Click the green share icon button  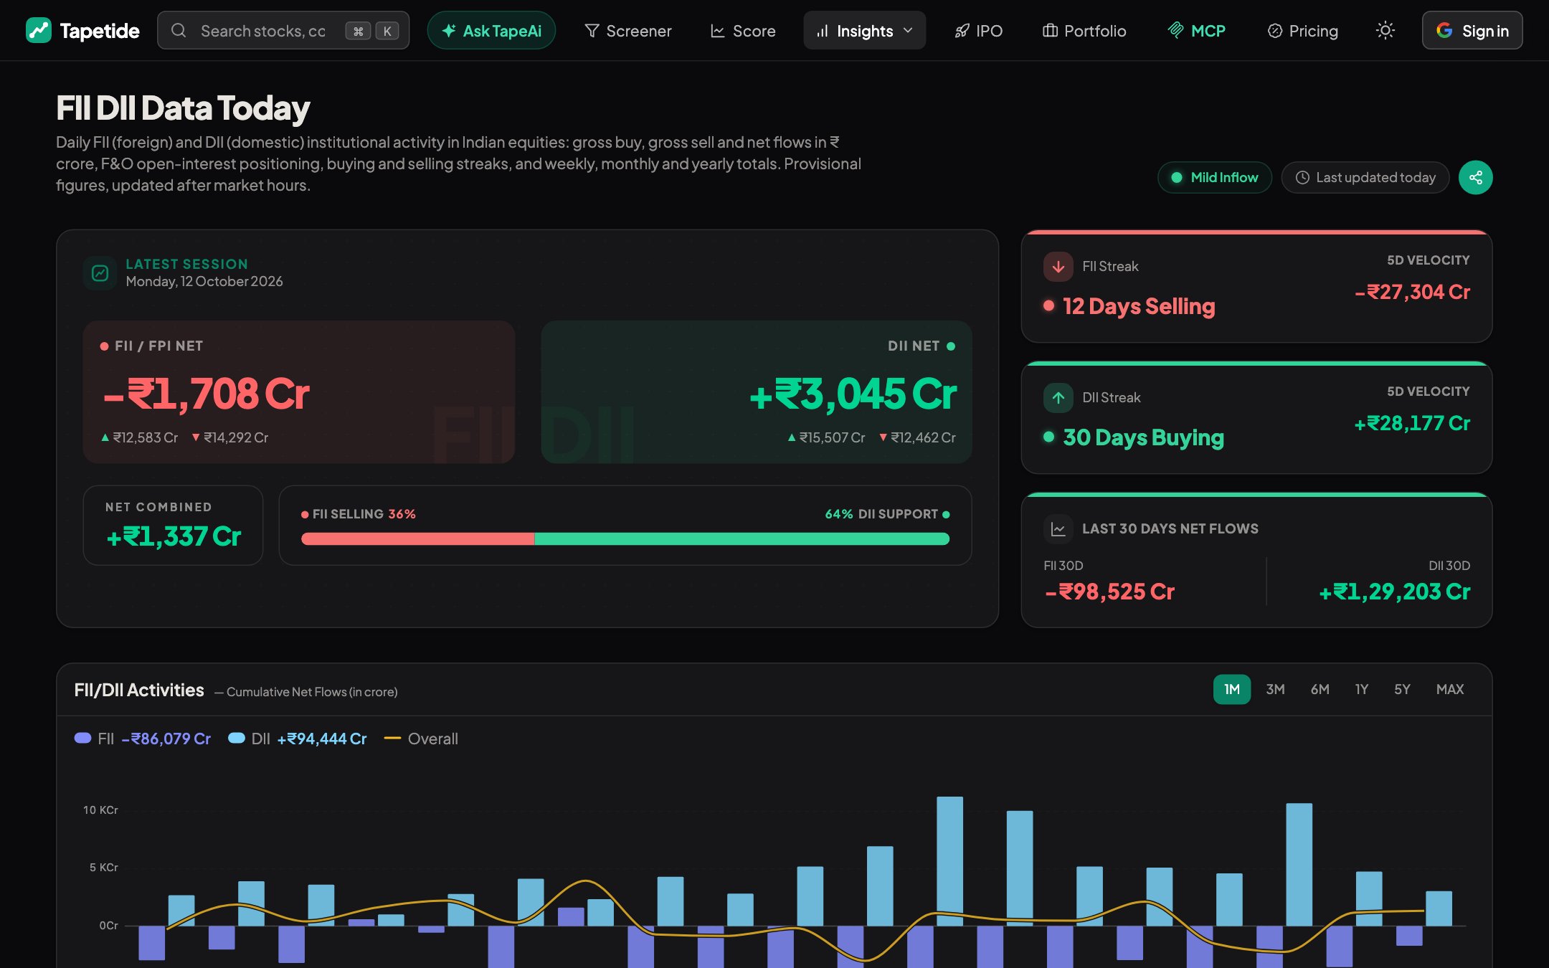(x=1475, y=177)
